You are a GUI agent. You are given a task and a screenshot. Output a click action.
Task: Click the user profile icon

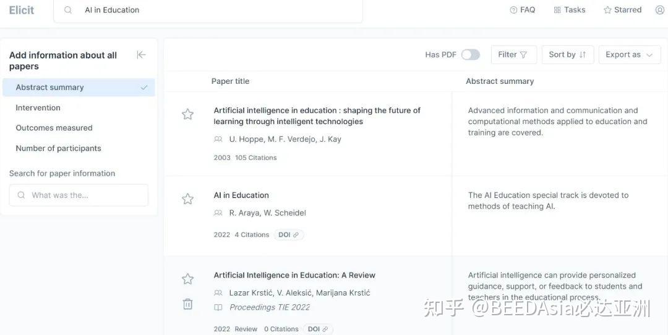point(659,10)
